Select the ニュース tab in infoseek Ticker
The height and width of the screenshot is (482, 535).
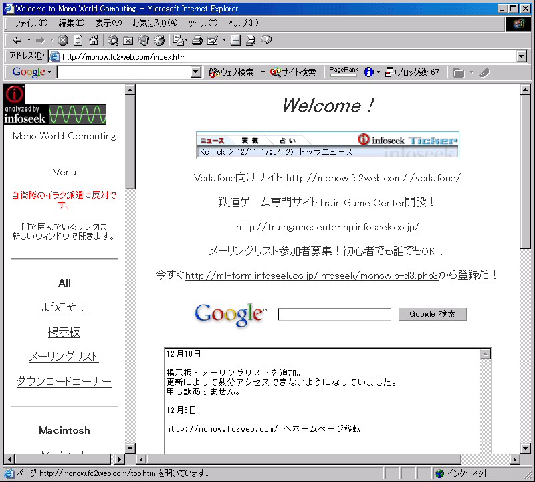click(212, 141)
